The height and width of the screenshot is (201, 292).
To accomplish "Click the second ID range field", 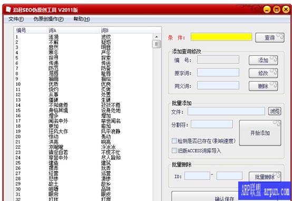I will [229, 176].
